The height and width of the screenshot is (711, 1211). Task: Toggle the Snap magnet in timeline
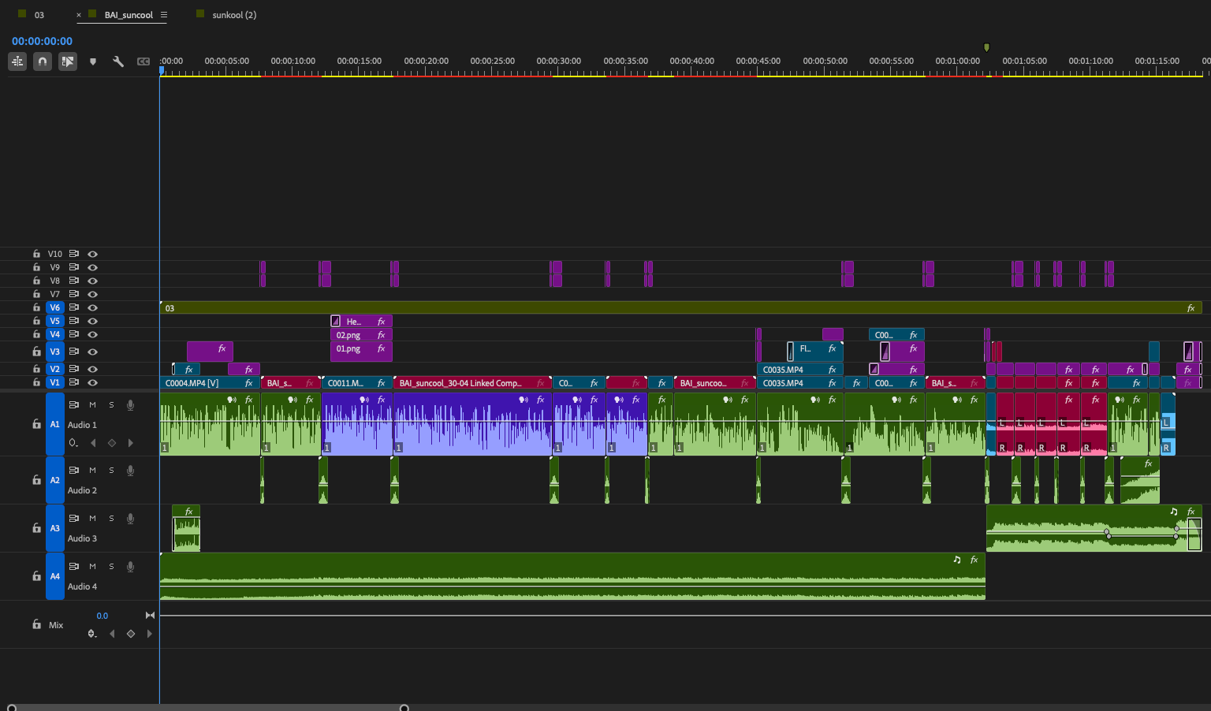pos(43,61)
